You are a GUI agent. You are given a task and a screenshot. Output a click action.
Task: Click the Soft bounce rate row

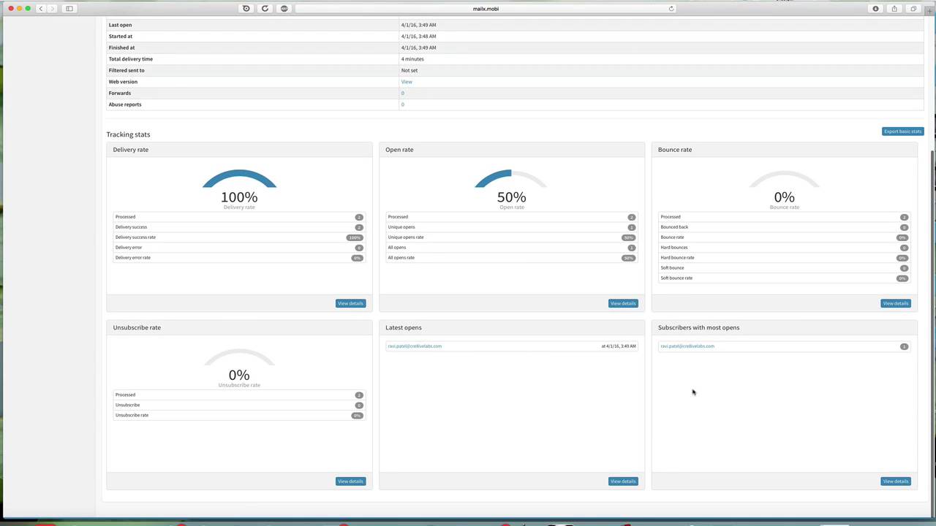(x=784, y=278)
